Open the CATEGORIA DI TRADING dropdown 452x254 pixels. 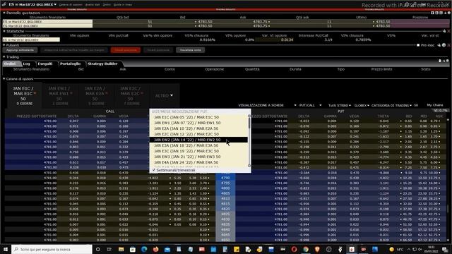[x=391, y=105]
